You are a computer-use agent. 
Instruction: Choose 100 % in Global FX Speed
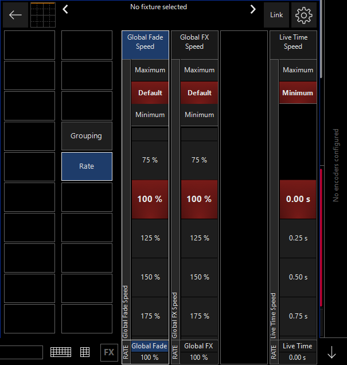tap(200, 199)
